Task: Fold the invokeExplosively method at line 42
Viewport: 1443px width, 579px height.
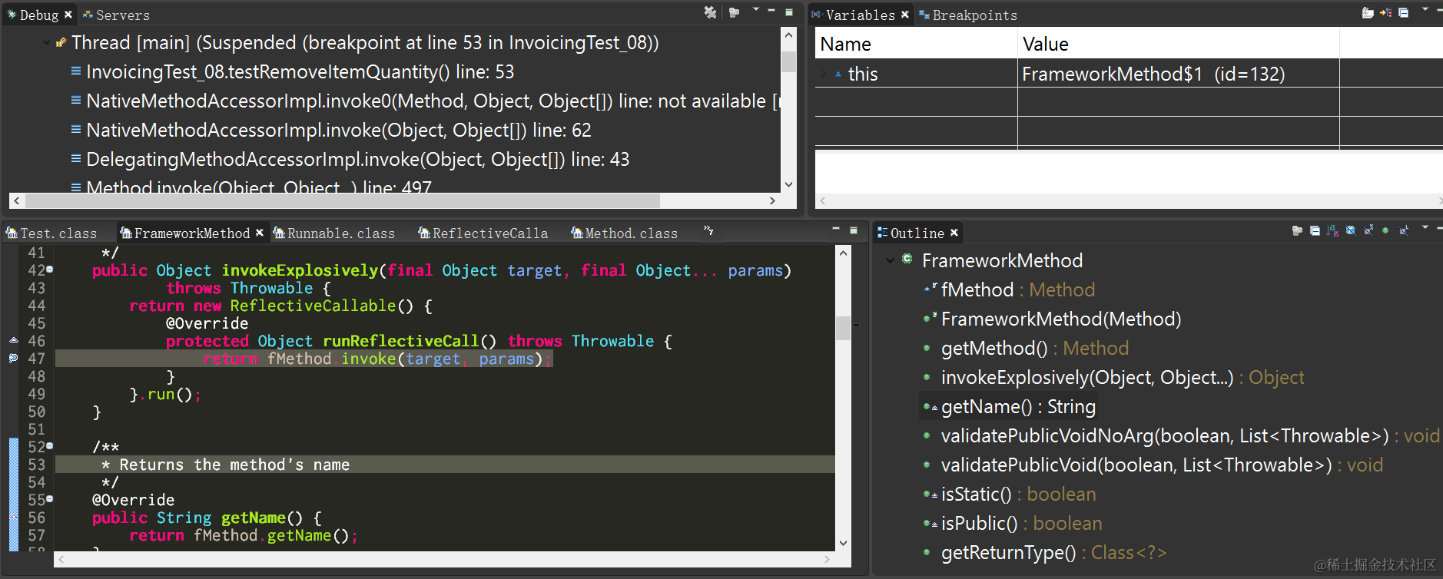Action: [50, 270]
